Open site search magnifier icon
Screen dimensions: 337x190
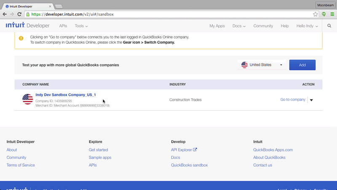click(329, 26)
